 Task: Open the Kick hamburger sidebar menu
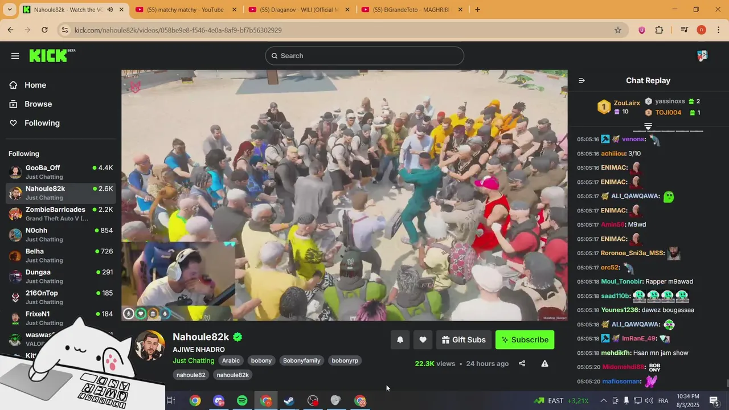[15, 56]
